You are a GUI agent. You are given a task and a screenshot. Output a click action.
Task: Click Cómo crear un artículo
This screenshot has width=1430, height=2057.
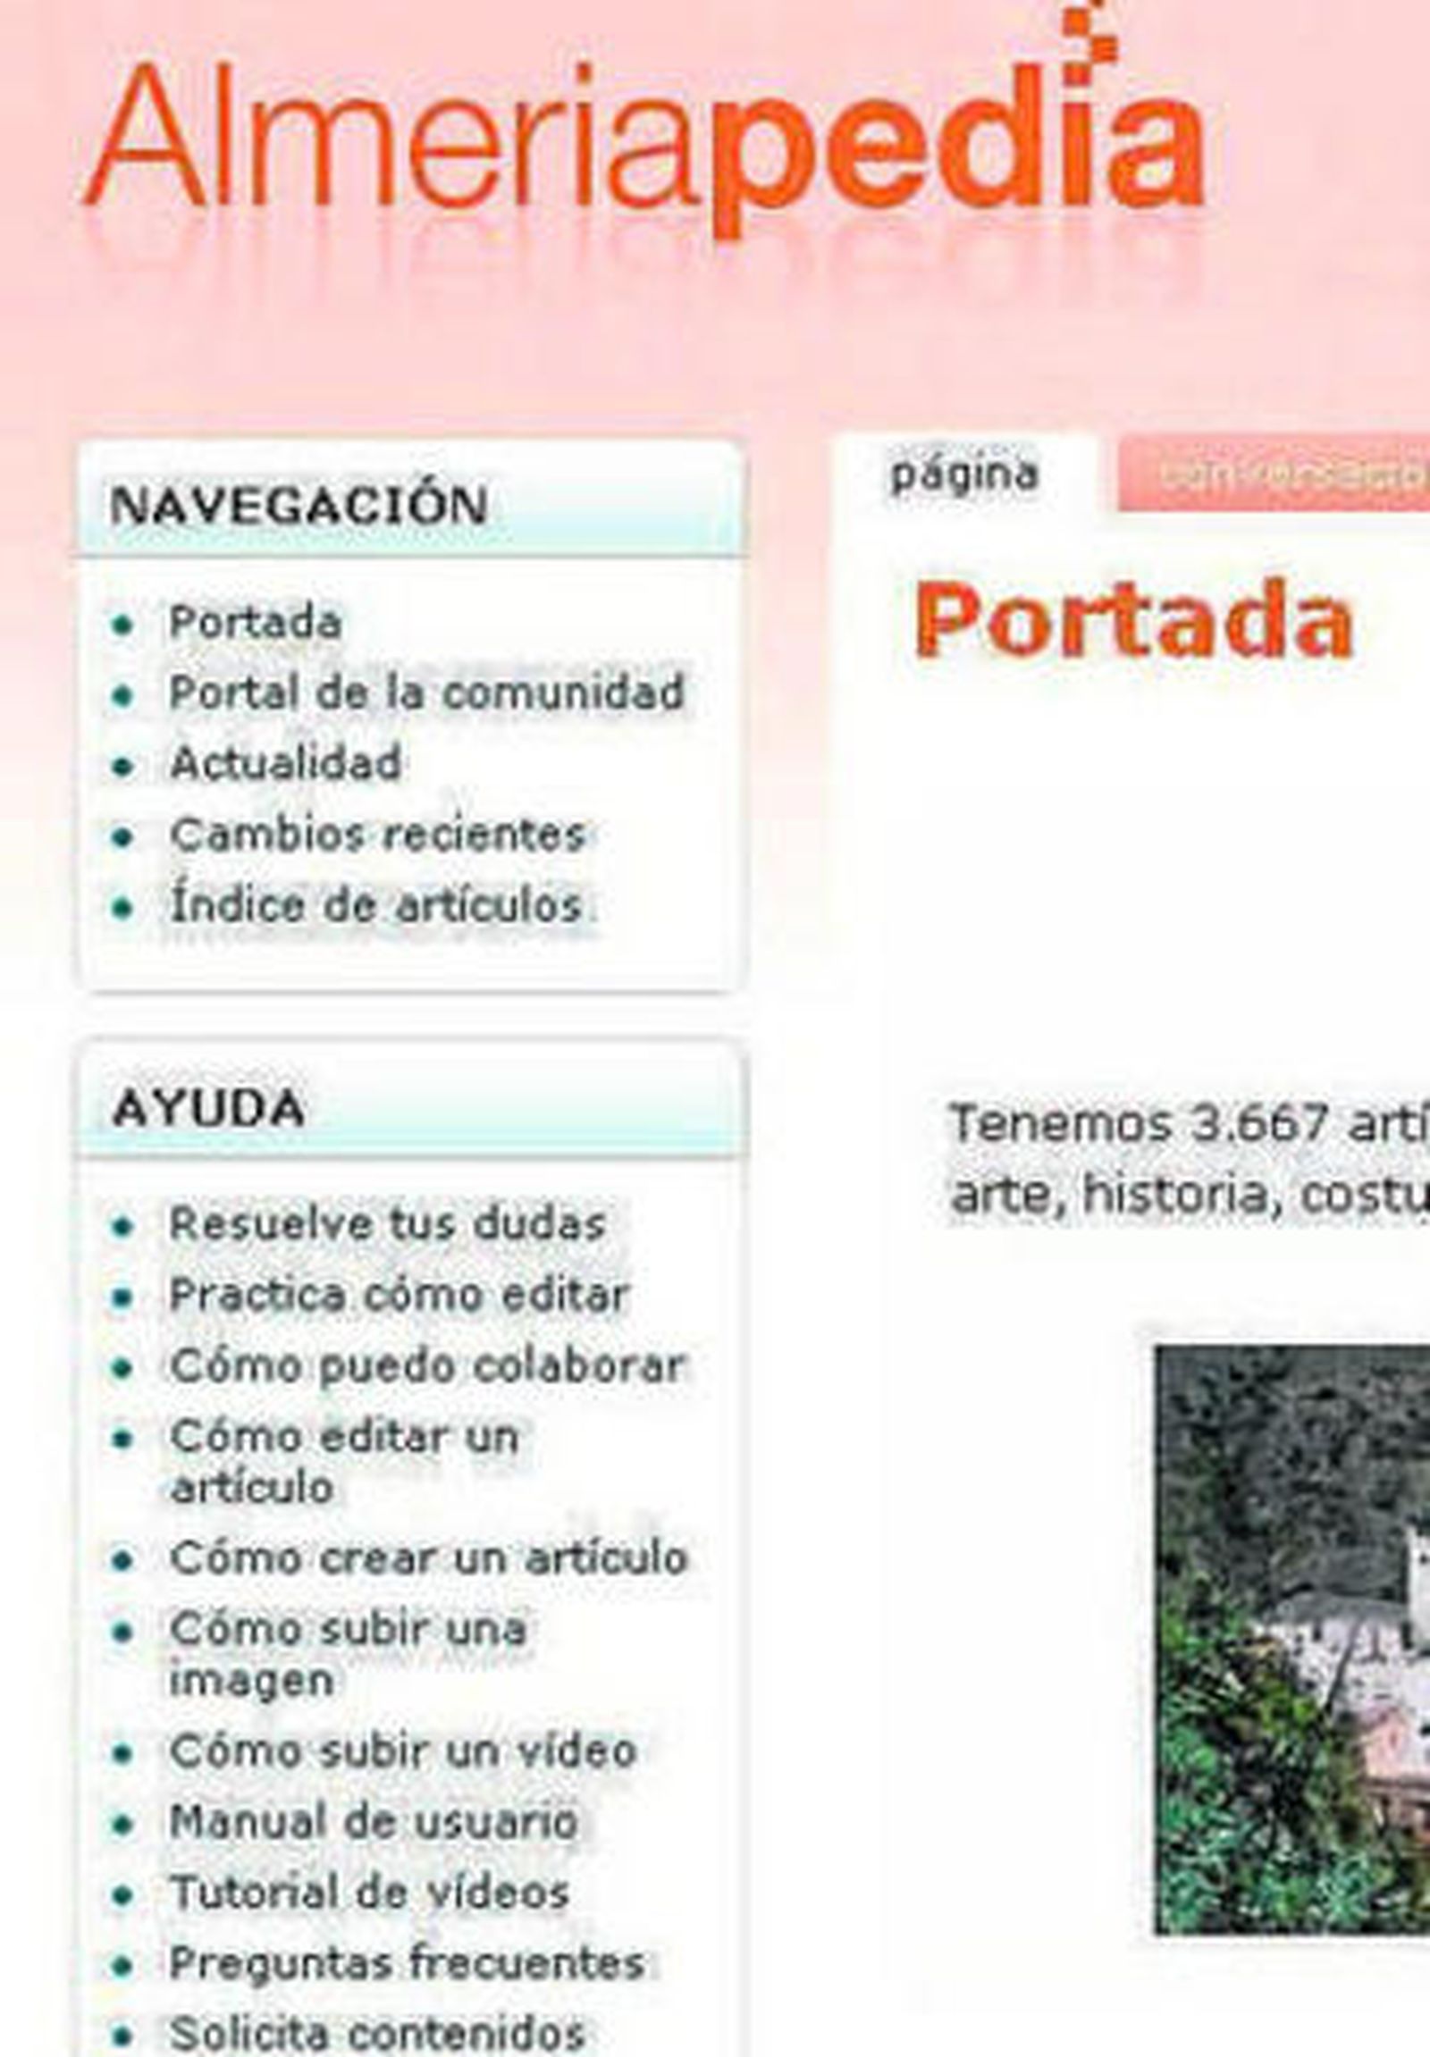click(428, 1557)
